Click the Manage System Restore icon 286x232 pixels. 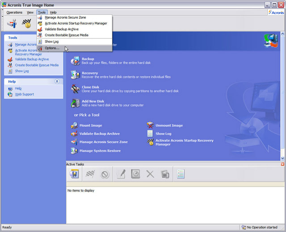[x=74, y=151]
